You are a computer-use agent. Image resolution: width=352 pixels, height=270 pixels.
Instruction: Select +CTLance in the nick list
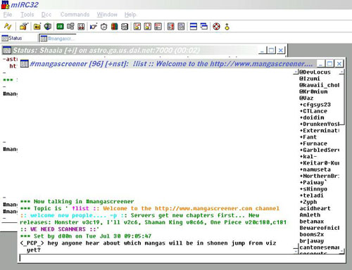click(x=313, y=111)
